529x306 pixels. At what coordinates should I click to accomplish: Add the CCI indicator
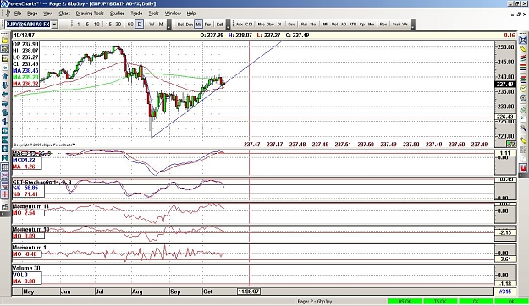click(249, 25)
